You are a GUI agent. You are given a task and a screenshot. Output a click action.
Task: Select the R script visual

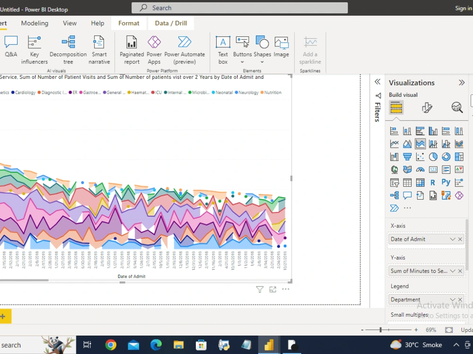pyautogui.click(x=433, y=182)
